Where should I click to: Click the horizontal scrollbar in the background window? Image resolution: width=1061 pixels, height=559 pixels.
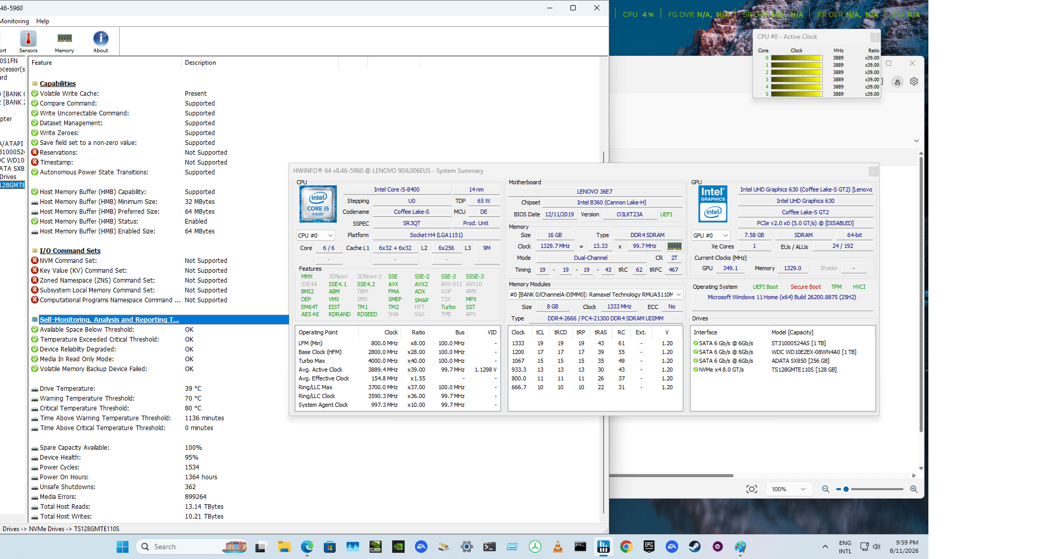point(671,475)
